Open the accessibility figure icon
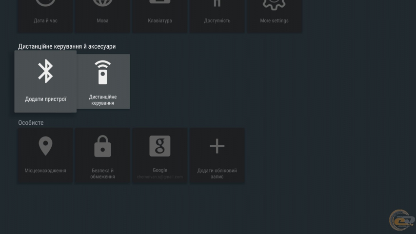The width and height of the screenshot is (416, 234). pyautogui.click(x=217, y=4)
